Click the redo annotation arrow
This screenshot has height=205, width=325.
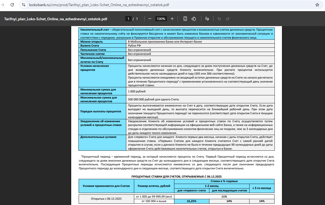click(x=228, y=19)
